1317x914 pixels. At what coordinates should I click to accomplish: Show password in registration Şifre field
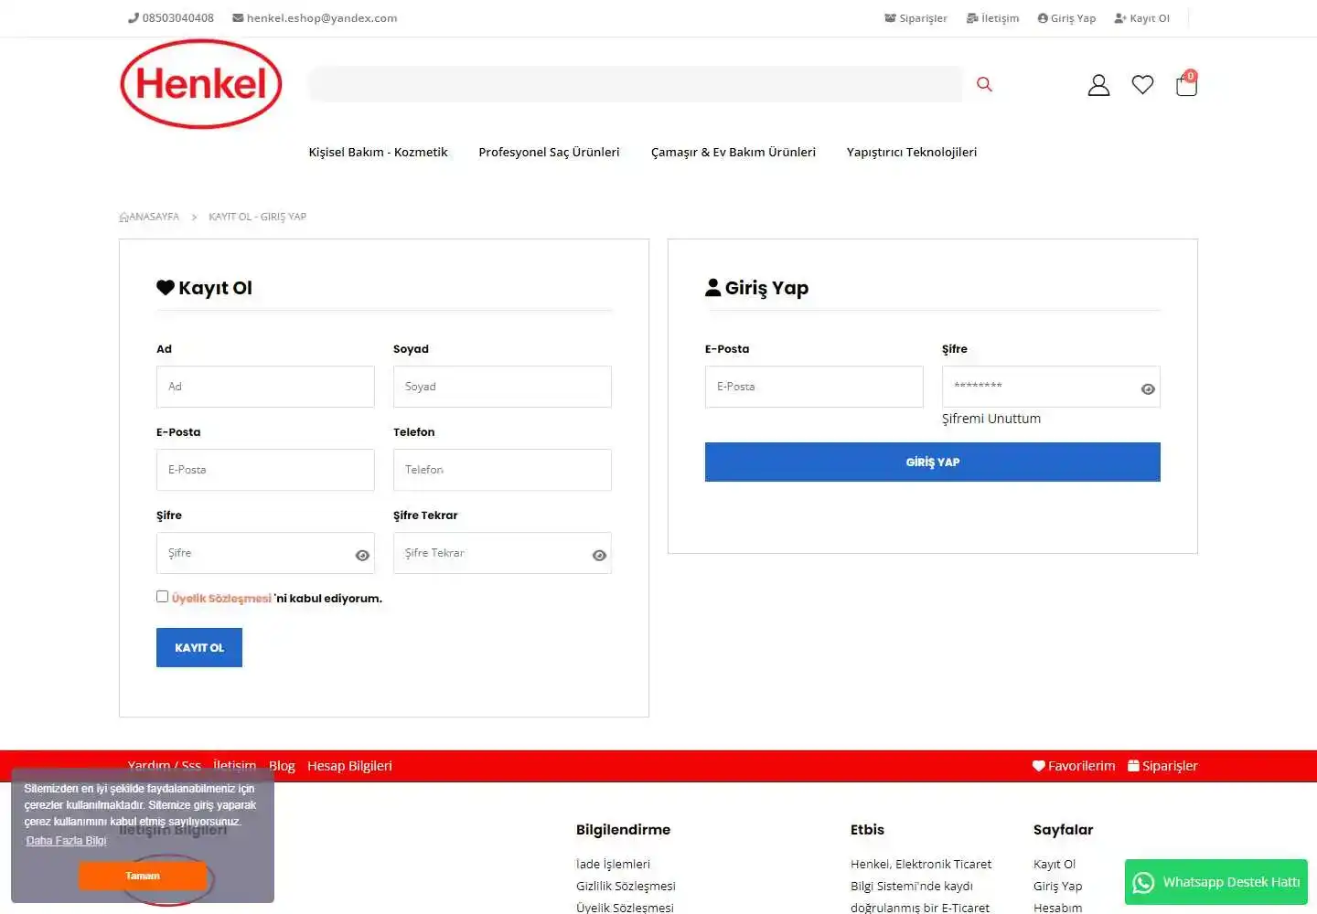pyautogui.click(x=362, y=555)
